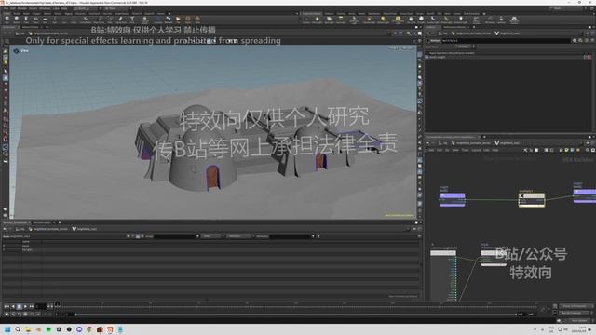This screenshot has width=596, height=335.
Task: Jump to first frame in playbar
Action: (7, 306)
